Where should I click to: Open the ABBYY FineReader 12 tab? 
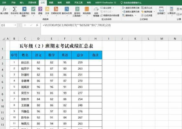coord(106,3)
